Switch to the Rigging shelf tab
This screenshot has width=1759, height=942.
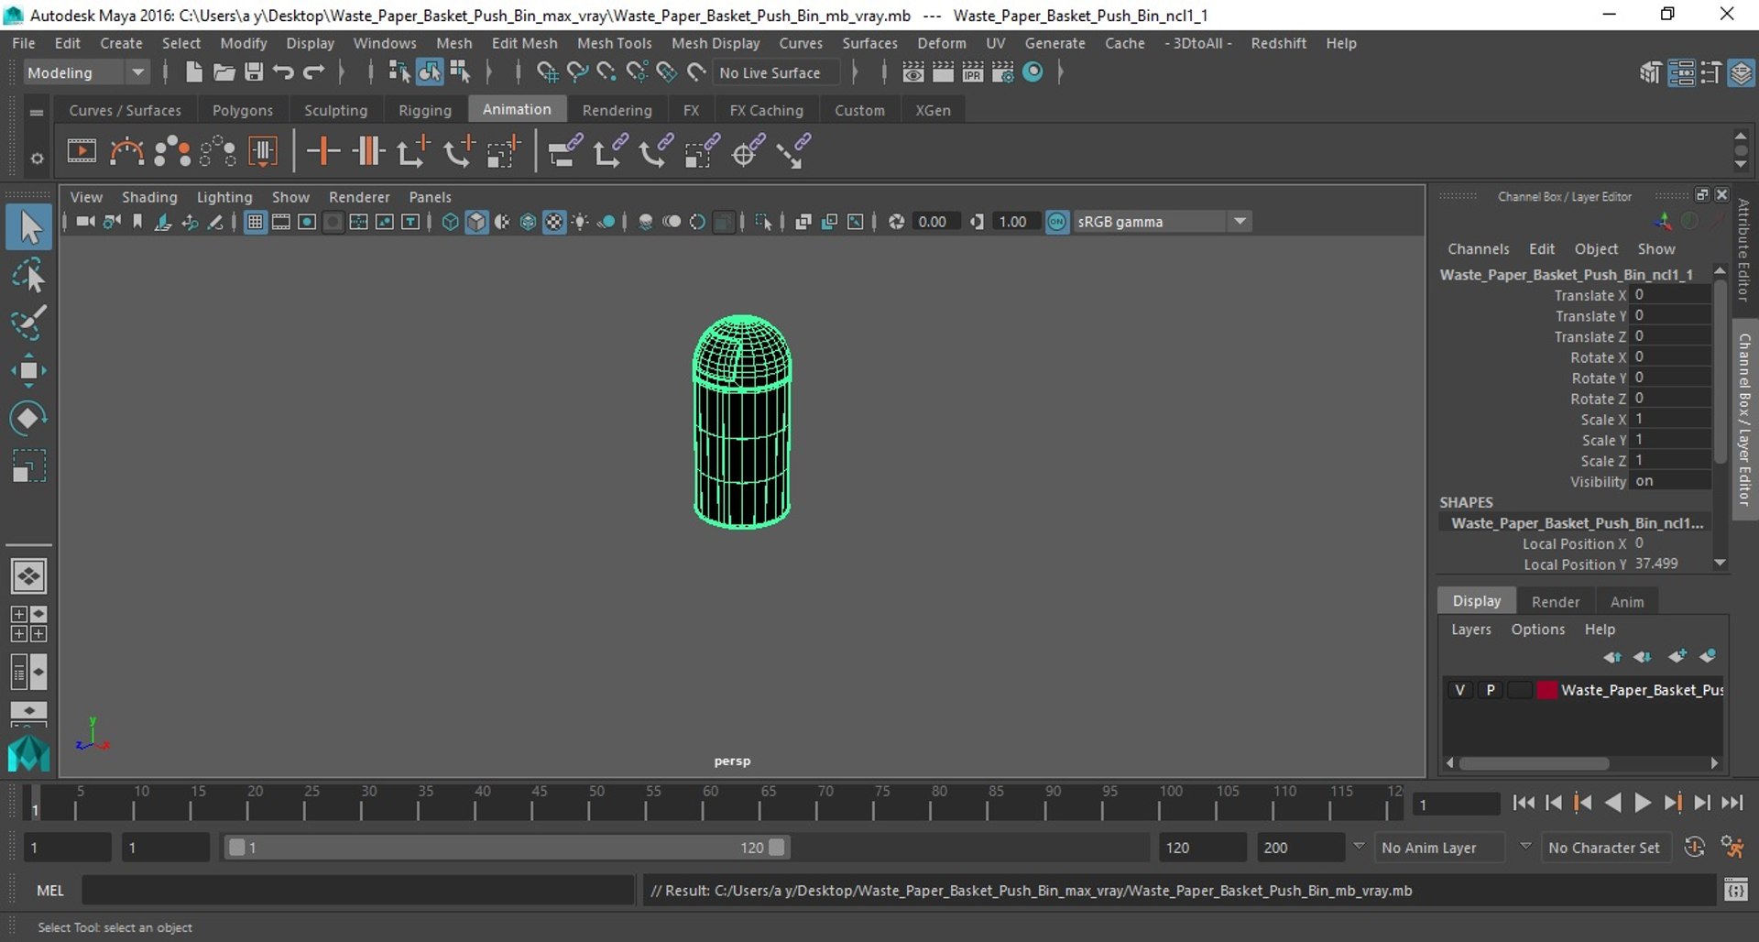pyautogui.click(x=424, y=110)
